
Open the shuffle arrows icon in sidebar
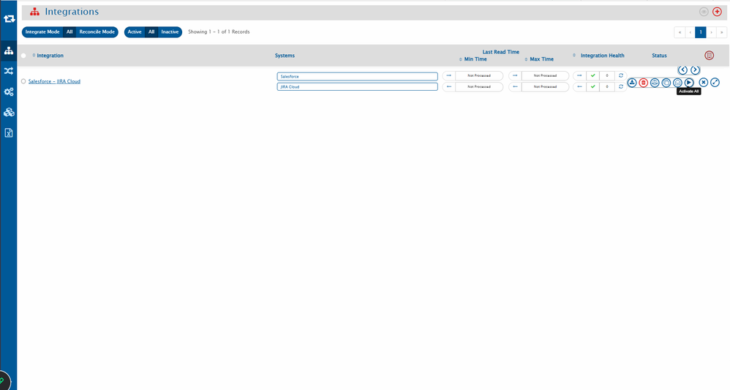click(x=9, y=71)
